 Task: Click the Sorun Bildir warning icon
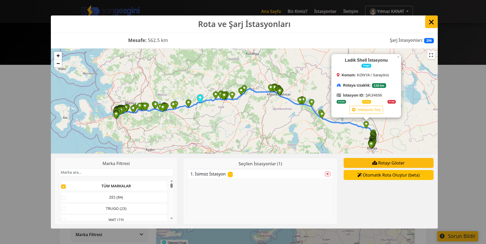(x=442, y=236)
